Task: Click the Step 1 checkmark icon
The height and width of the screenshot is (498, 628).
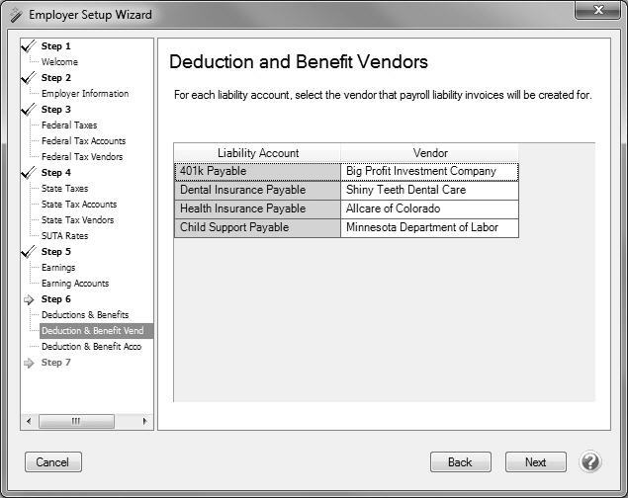Action: click(x=28, y=45)
